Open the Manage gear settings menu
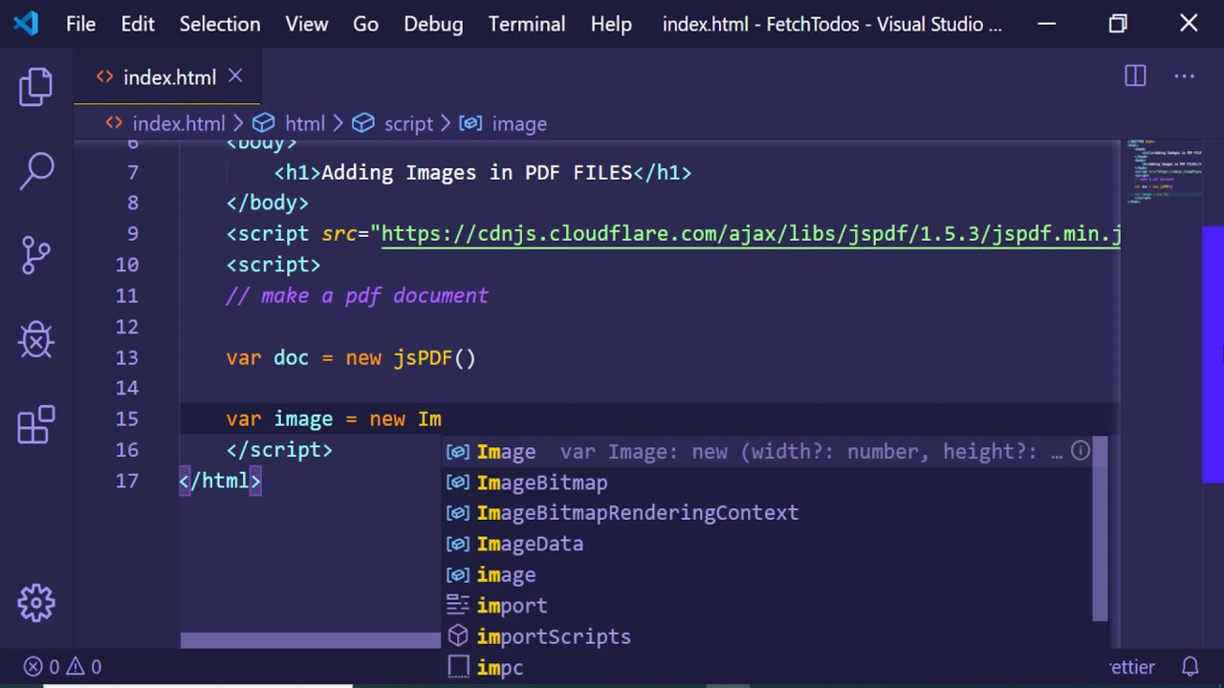This screenshot has width=1224, height=688. click(x=36, y=602)
